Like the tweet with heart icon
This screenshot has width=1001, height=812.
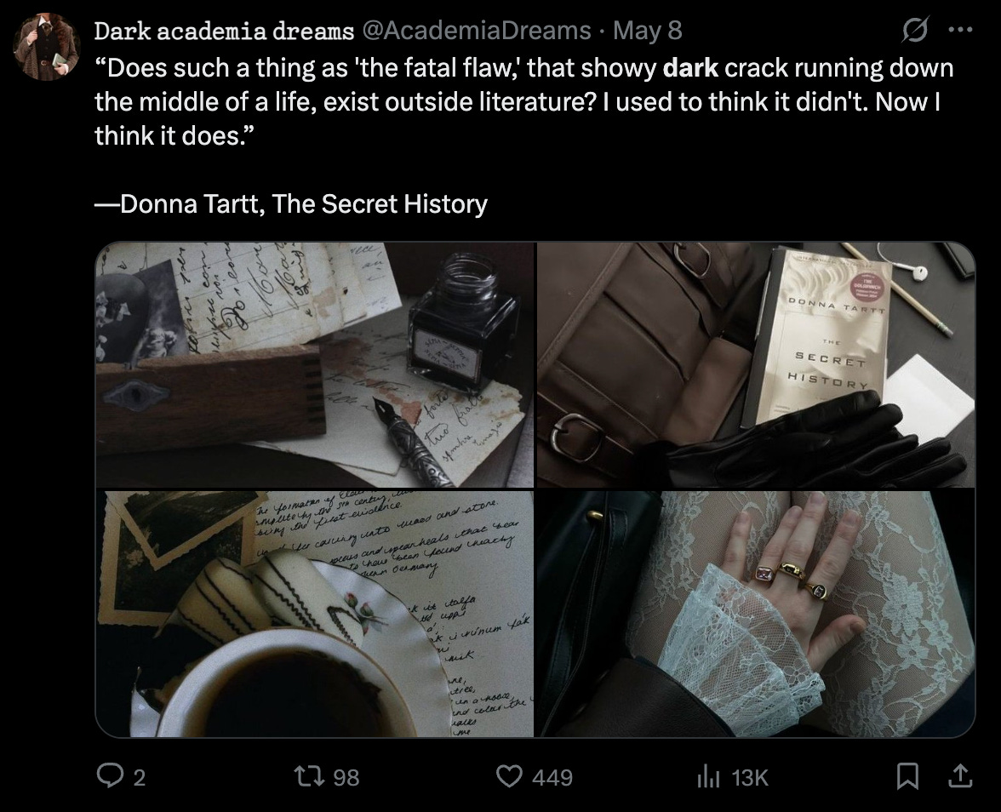(x=509, y=777)
